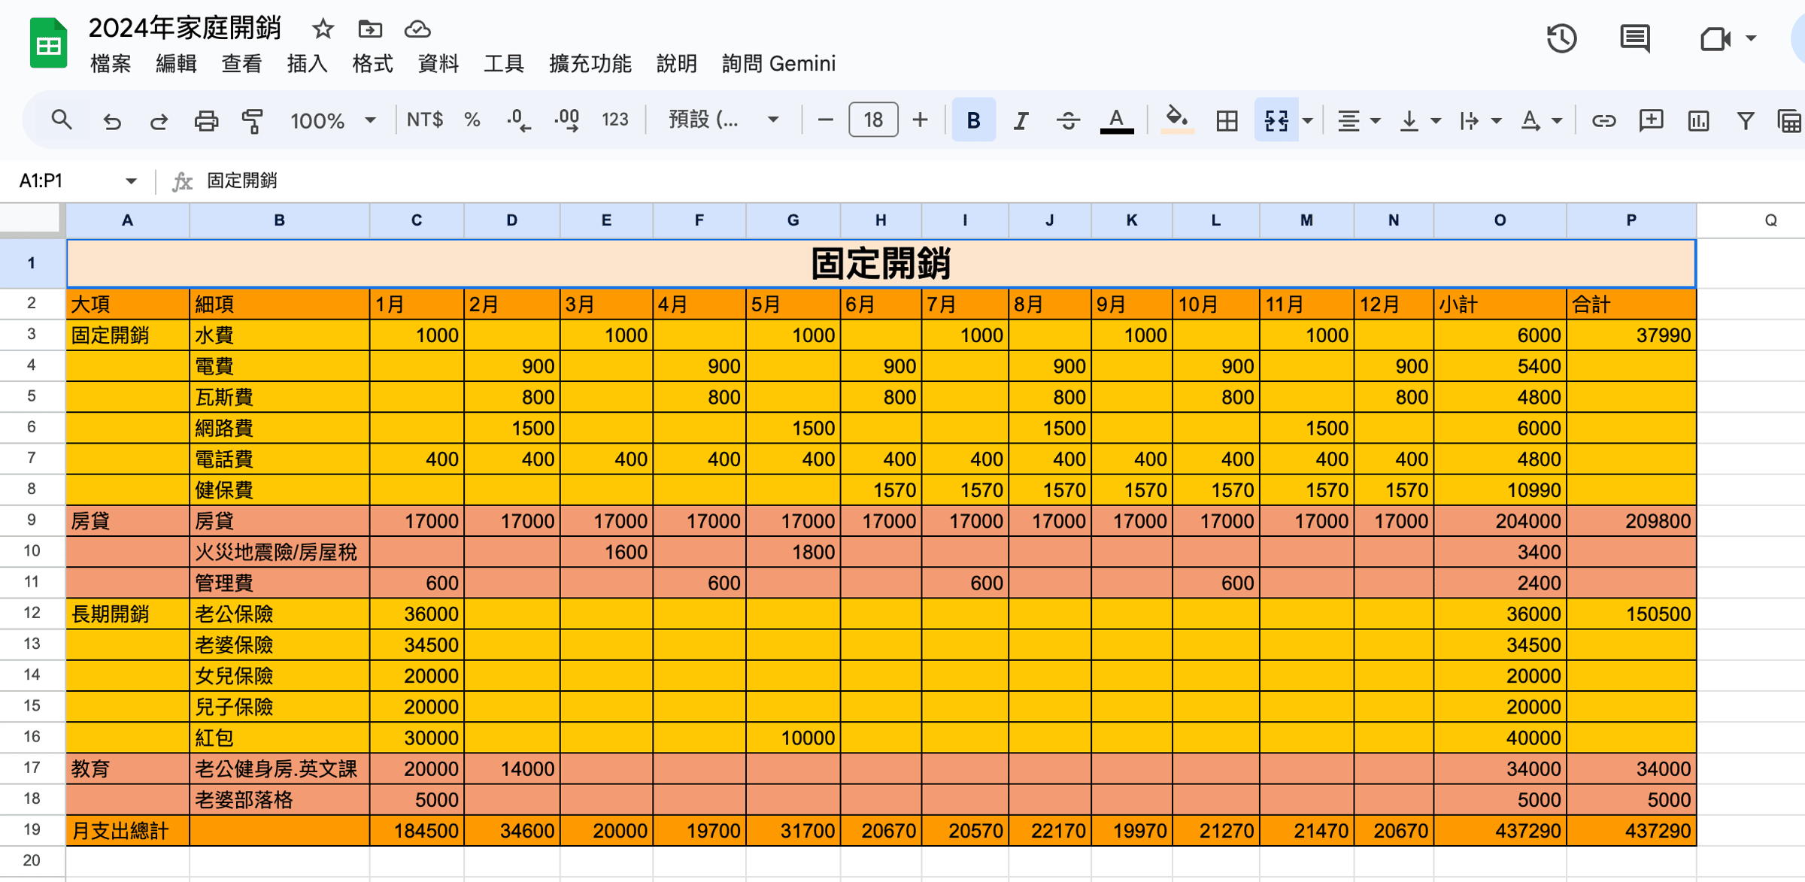Screen dimensions: 1805x882
Task: Open the 插入 menu
Action: 307,64
